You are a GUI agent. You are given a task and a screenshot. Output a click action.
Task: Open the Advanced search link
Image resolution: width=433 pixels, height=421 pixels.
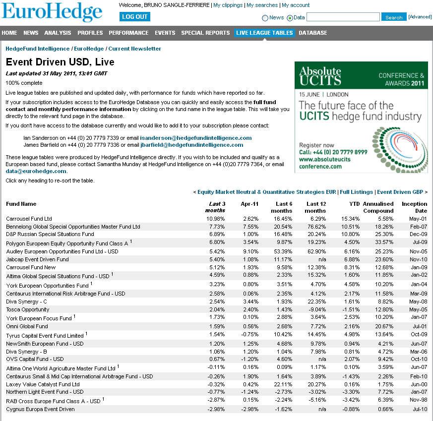click(420, 17)
